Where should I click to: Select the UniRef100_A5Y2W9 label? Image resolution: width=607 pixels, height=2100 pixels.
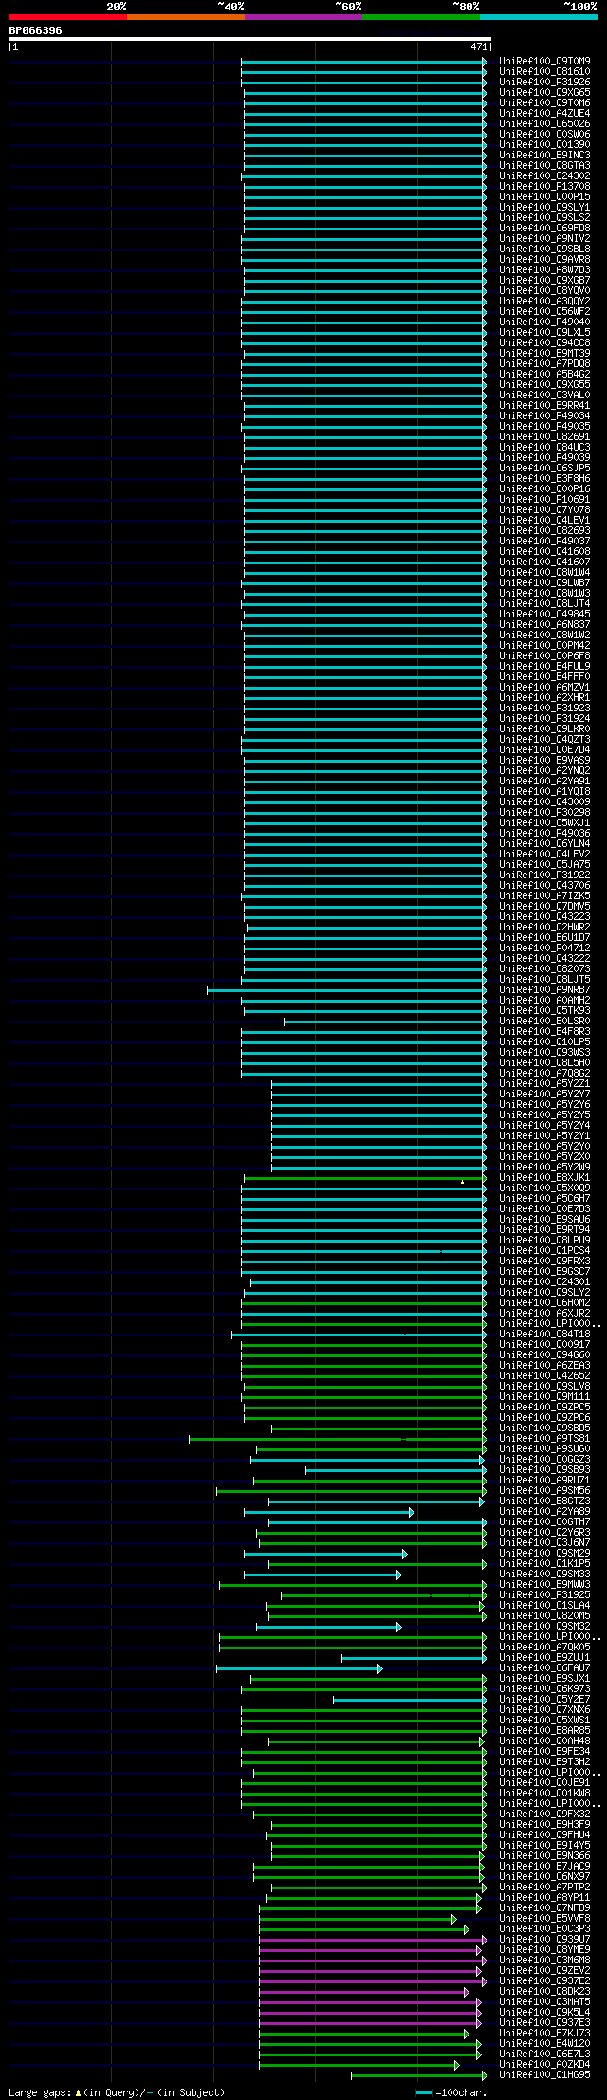pyautogui.click(x=544, y=1168)
